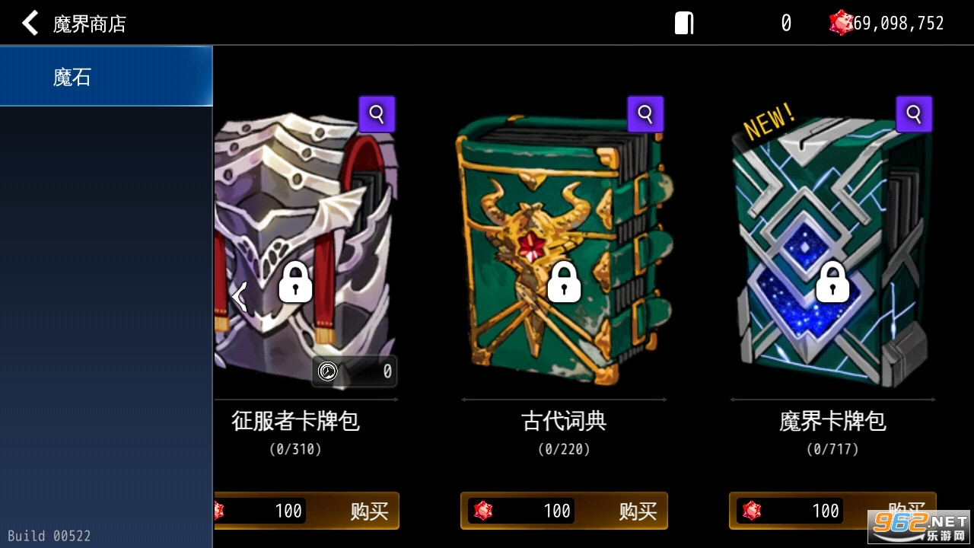Tap the 69,098,752 stone balance
Viewport: 974px width, 548px height.
[898, 24]
